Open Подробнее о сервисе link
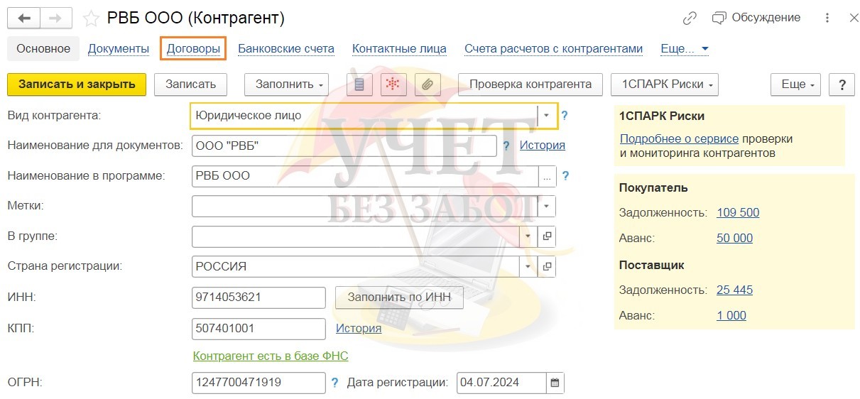This screenshot has height=399, width=860. tap(679, 139)
